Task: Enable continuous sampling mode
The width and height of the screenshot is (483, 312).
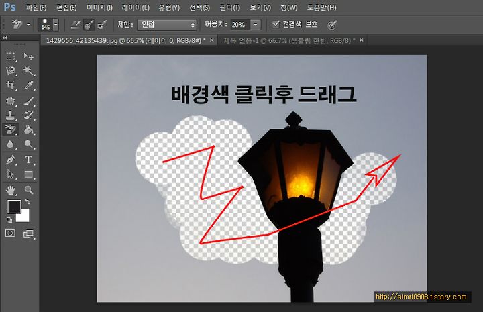Action: [76, 25]
